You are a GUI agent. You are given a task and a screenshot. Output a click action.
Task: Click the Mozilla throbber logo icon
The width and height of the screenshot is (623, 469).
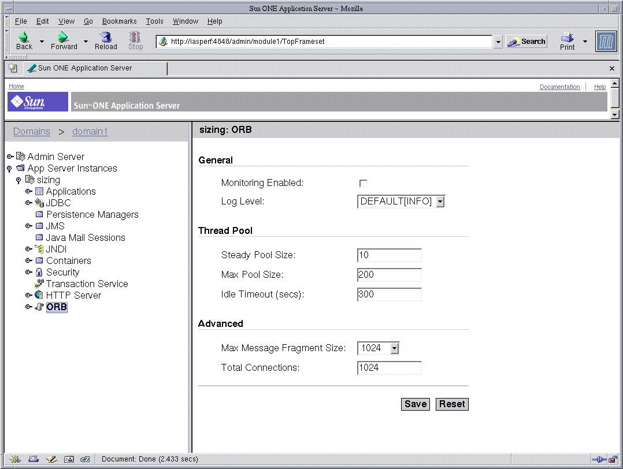tap(606, 42)
